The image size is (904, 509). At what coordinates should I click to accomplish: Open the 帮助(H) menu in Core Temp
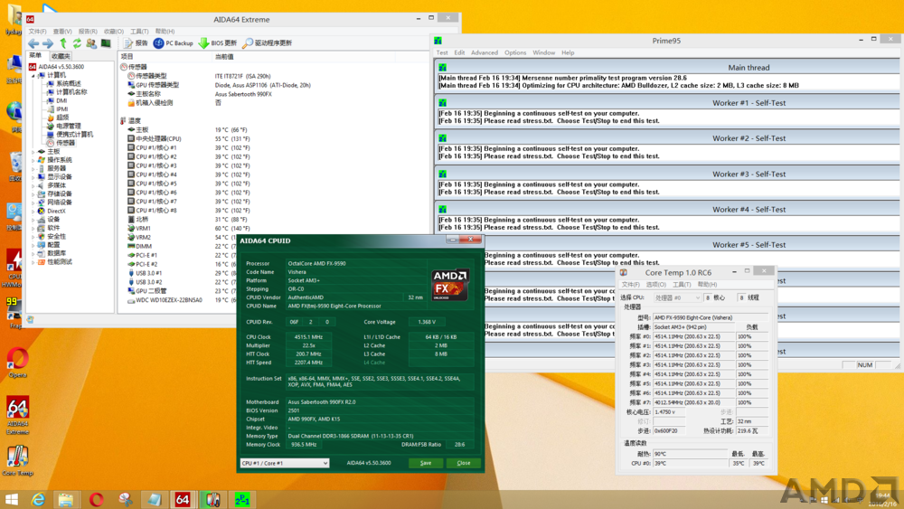pyautogui.click(x=708, y=285)
